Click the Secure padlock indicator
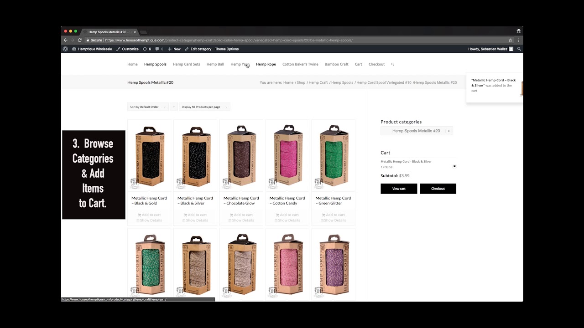 (94, 40)
